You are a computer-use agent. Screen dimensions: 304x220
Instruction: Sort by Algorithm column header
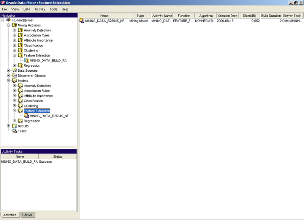pyautogui.click(x=206, y=16)
